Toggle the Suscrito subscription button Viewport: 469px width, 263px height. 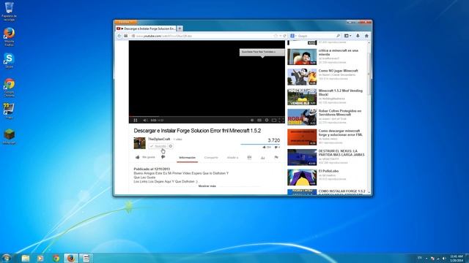158,146
